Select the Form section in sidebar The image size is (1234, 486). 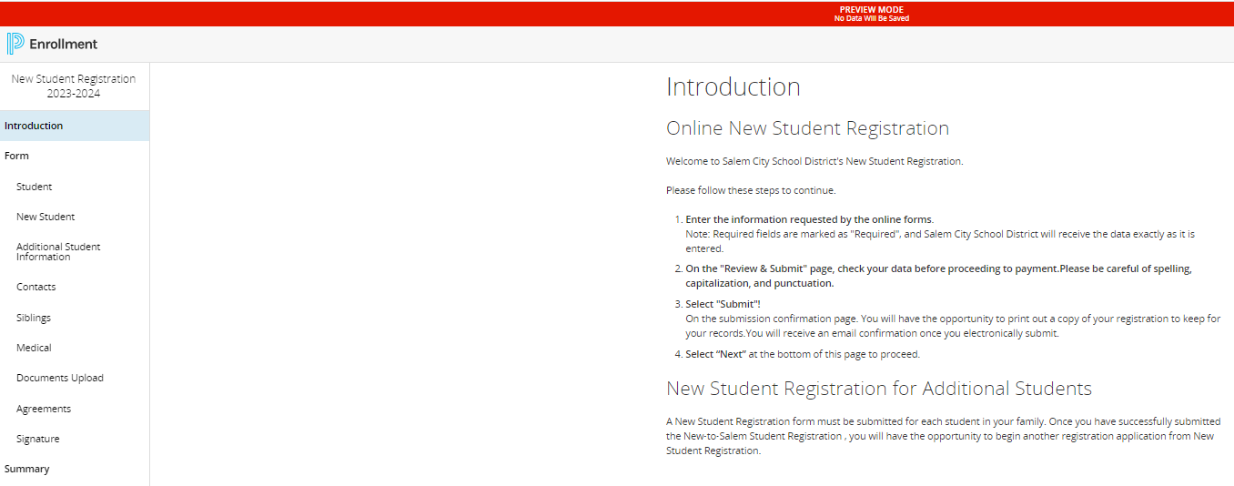coord(16,156)
